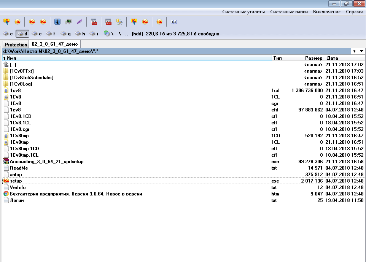Select the [1Cv8JobScheduler] folder
Screen dimensions: 366x262
[x=183, y=78]
